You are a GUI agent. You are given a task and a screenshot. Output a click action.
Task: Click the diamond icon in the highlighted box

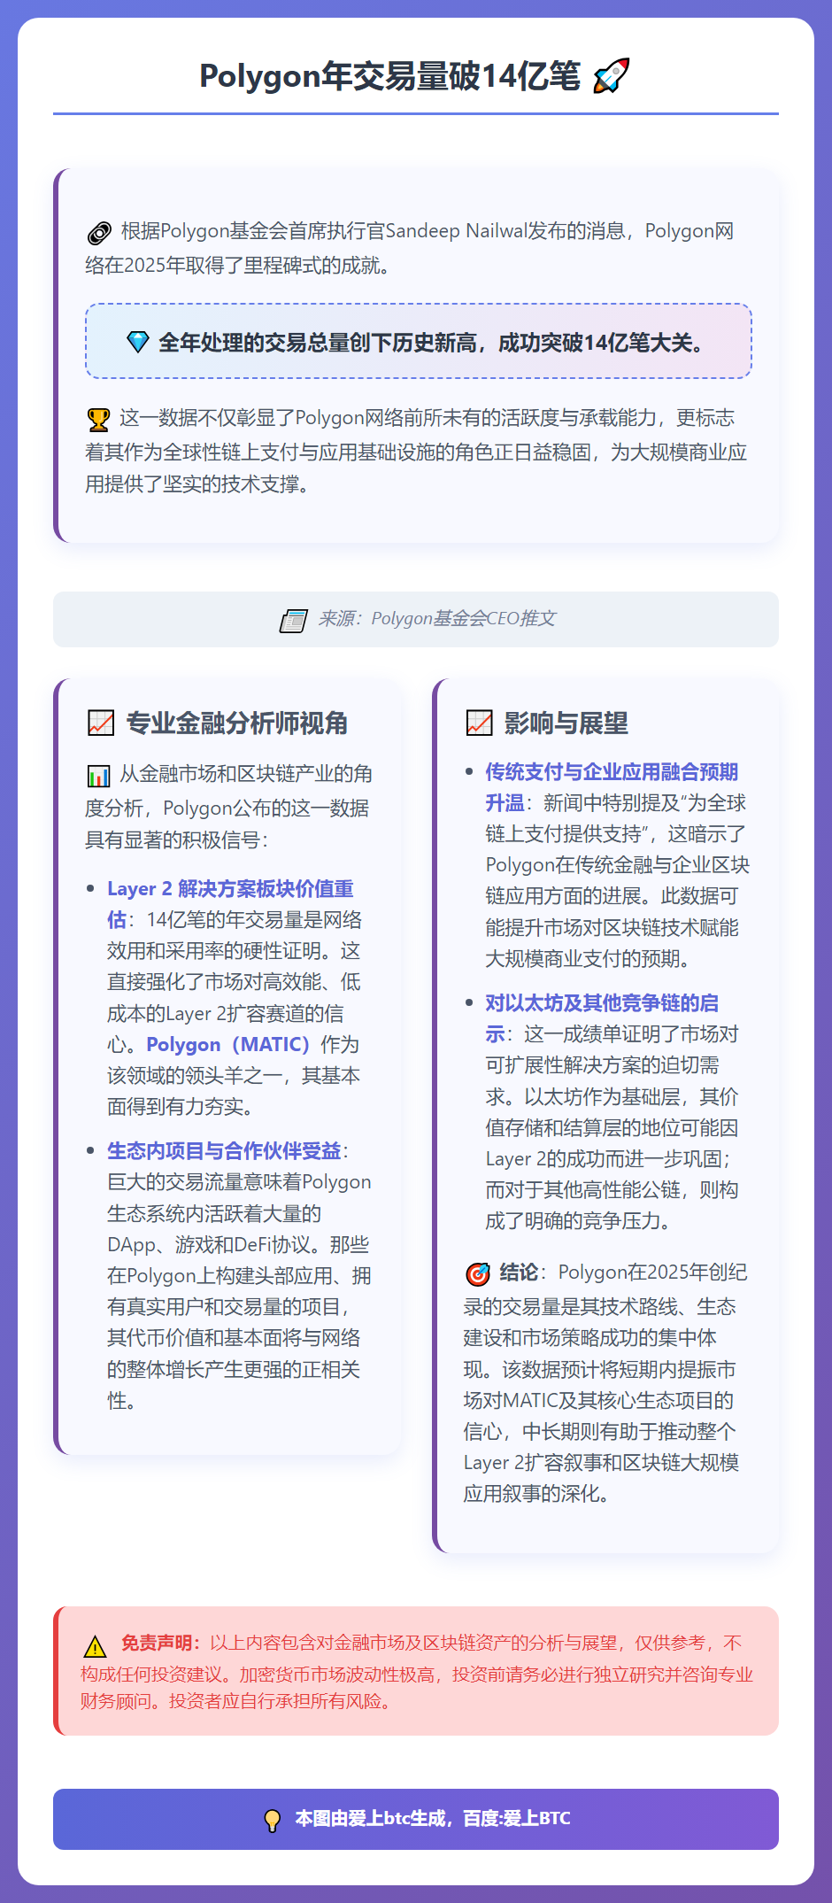pyautogui.click(x=137, y=342)
